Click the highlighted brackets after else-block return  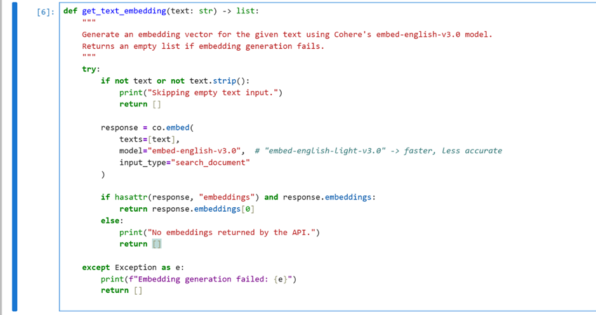click(157, 244)
